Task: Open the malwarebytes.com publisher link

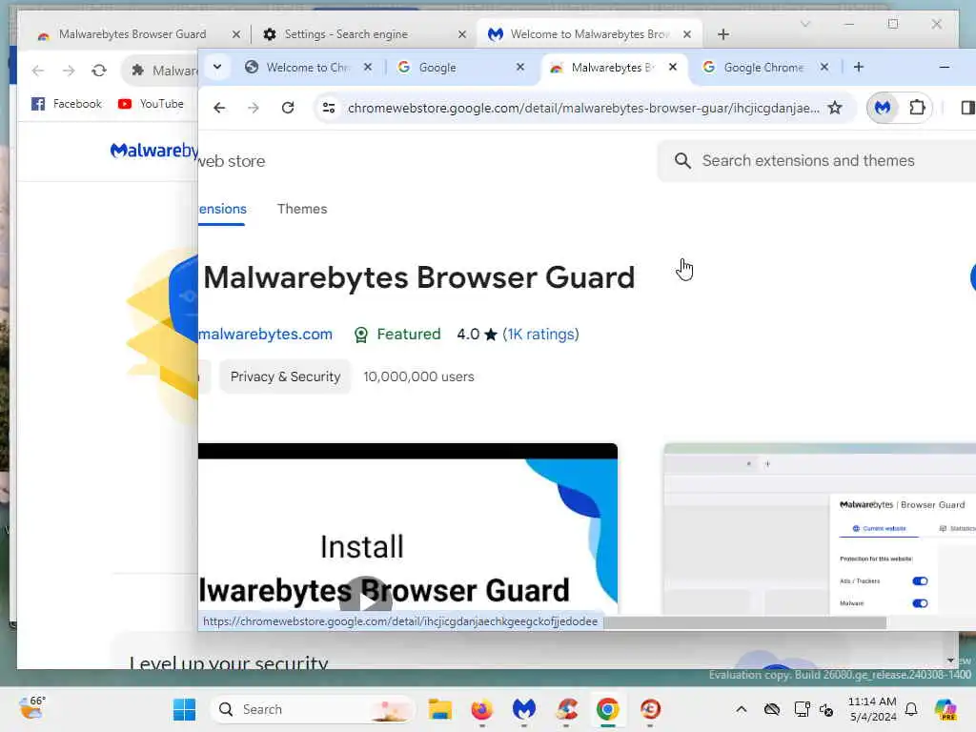Action: [265, 335]
